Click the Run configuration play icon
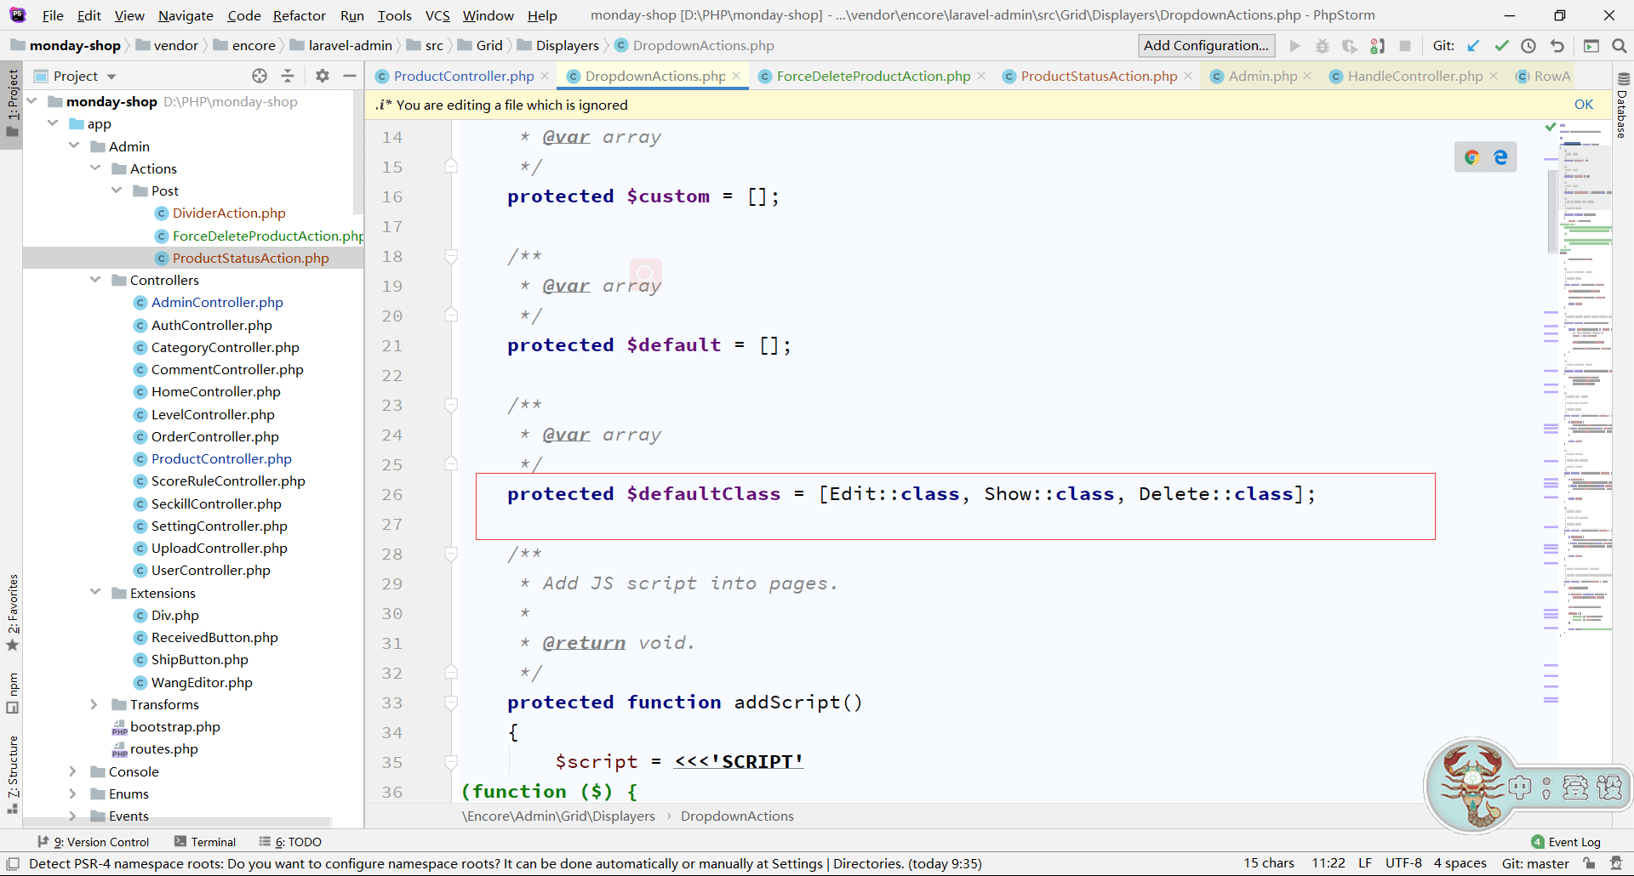Image resolution: width=1634 pixels, height=876 pixels. click(x=1294, y=46)
